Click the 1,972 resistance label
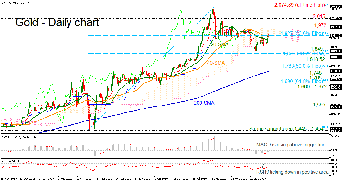The width and height of the screenshot is (345, 182). coord(320,25)
